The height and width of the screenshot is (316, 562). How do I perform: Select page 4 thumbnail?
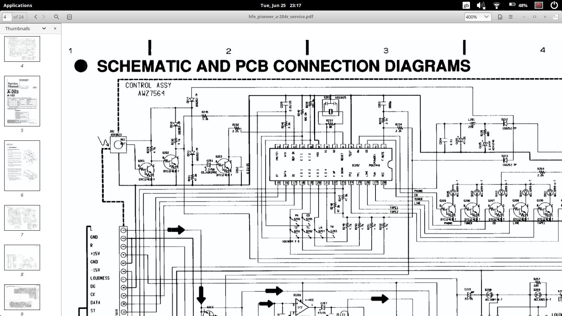(x=22, y=49)
